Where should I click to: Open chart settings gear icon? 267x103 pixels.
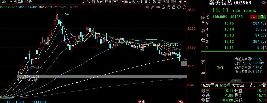pos(148,7)
